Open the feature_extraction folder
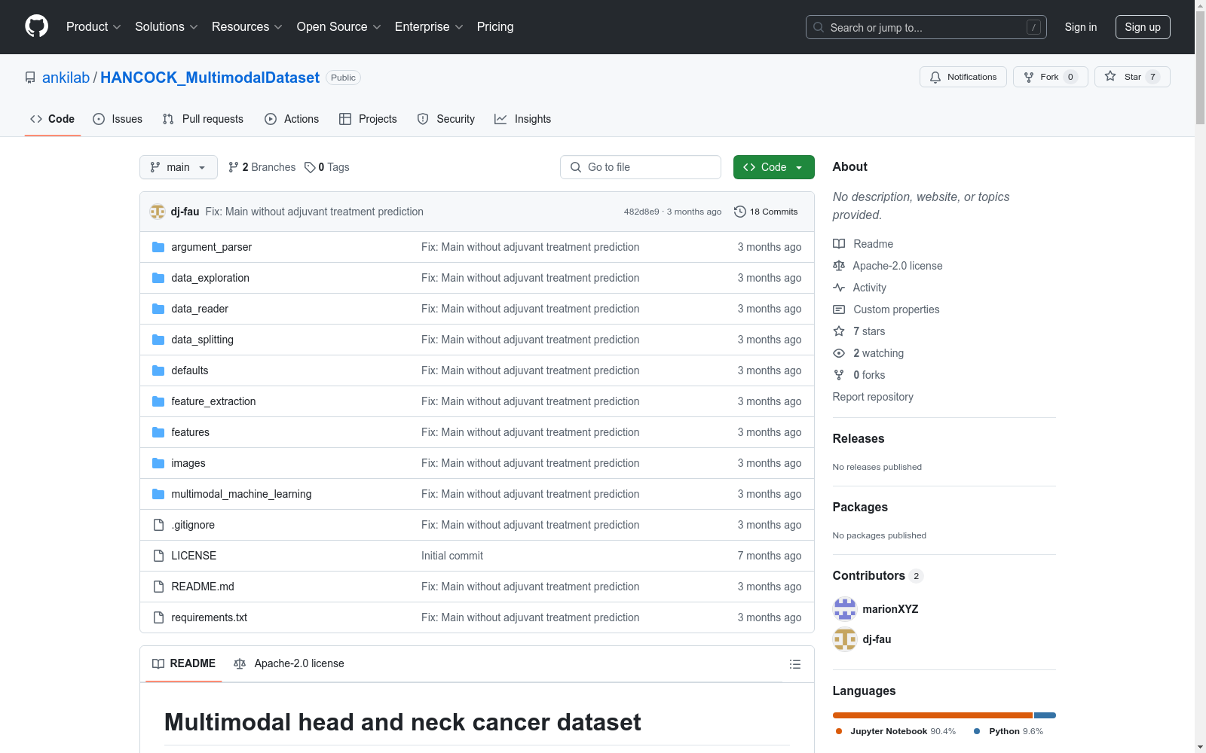 [213, 401]
